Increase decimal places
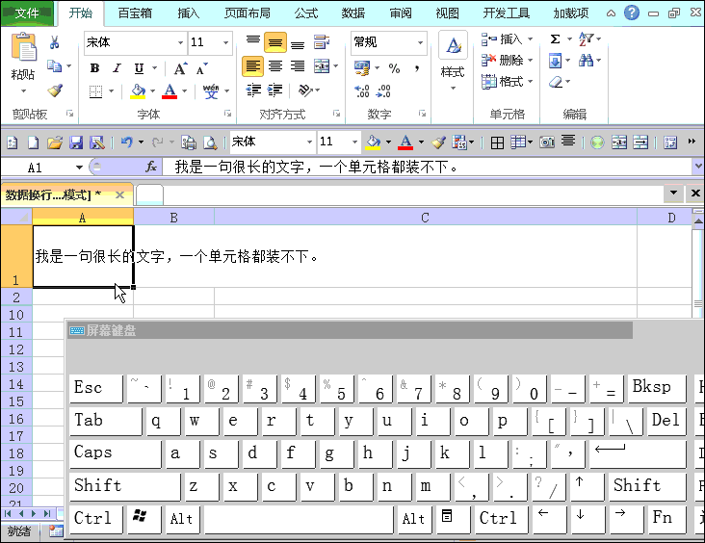Viewport: 705px width, 543px height. click(362, 91)
